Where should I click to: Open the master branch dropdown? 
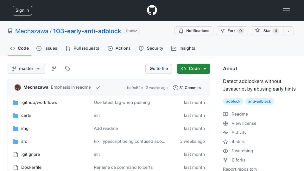[26, 69]
